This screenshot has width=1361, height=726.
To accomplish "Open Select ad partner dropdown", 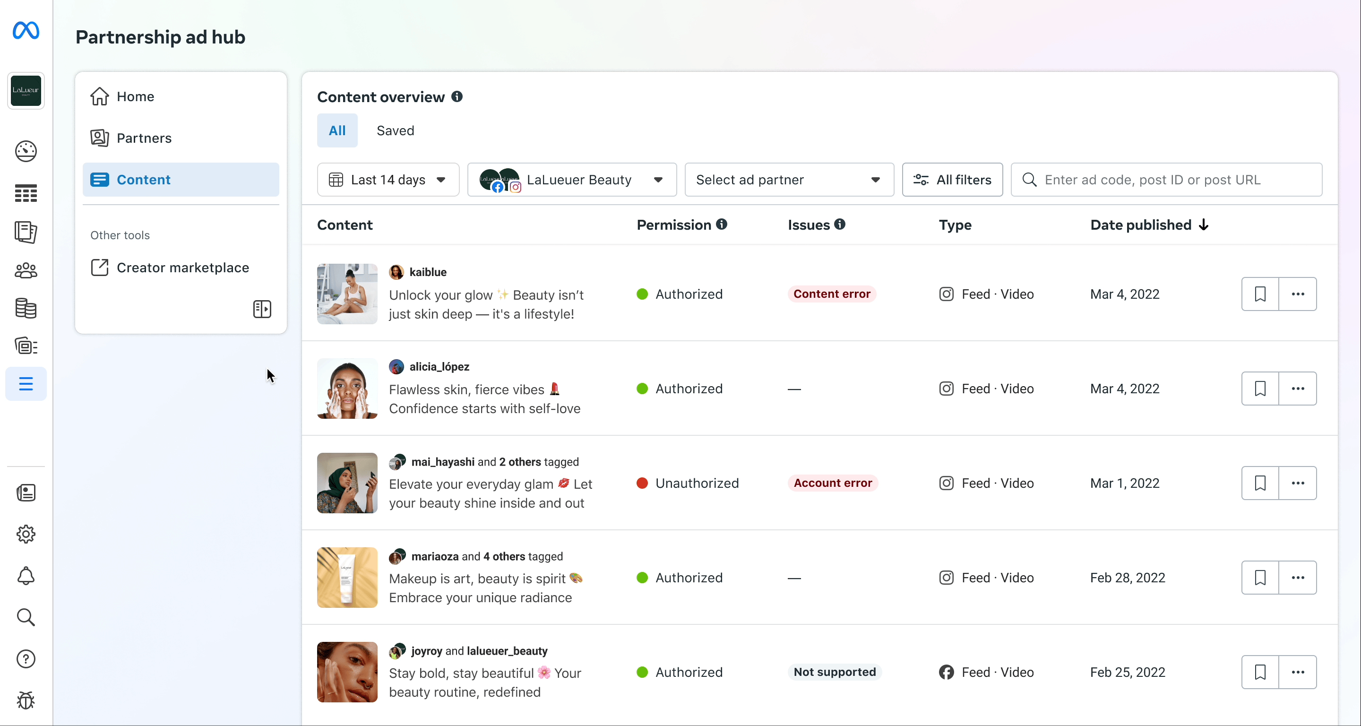I will pyautogui.click(x=789, y=180).
